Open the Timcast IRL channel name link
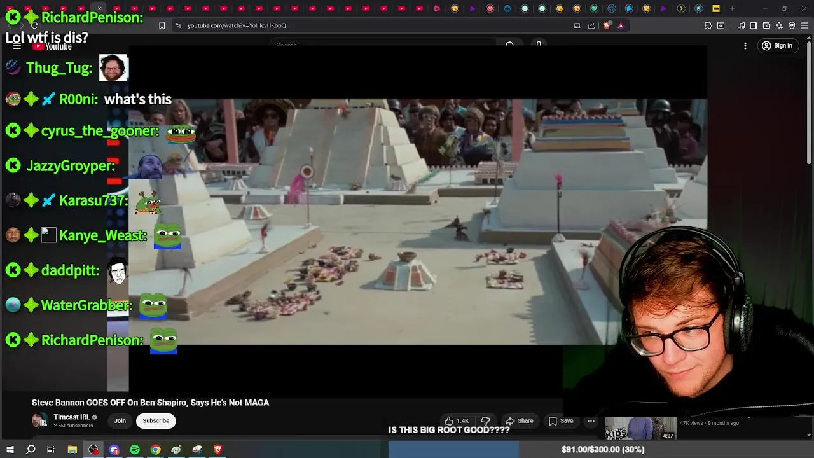 pyautogui.click(x=71, y=417)
